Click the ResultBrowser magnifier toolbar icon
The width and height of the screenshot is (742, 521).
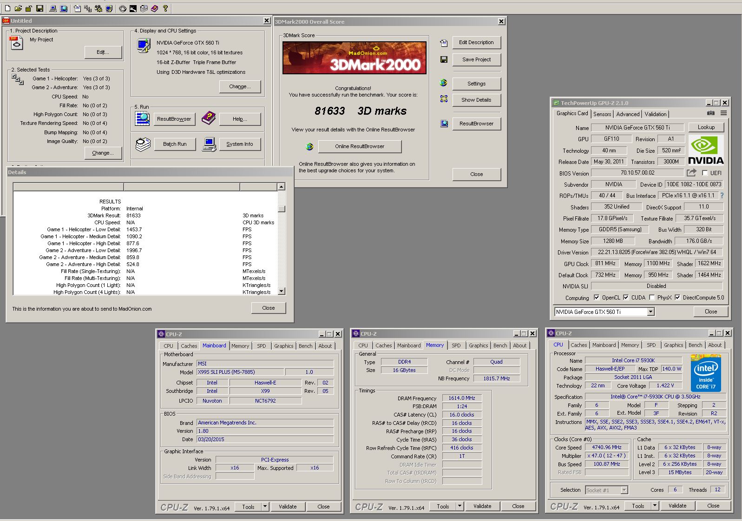[63, 8]
